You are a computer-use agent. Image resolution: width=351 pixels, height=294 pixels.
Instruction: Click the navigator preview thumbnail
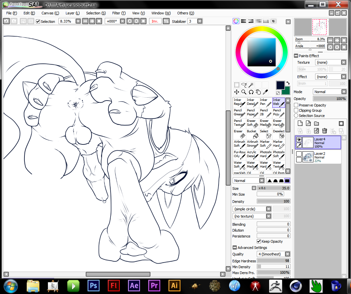pyautogui.click(x=320, y=27)
